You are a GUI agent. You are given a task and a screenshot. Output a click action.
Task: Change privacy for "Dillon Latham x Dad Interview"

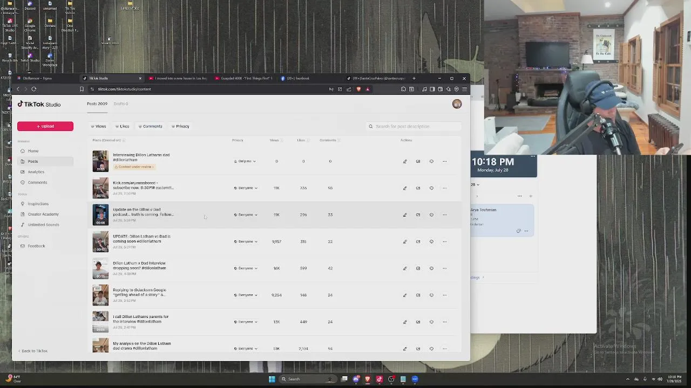point(246,268)
